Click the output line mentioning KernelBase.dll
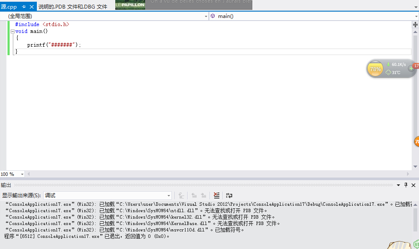Screen dimensions: 419x249 click(142, 223)
